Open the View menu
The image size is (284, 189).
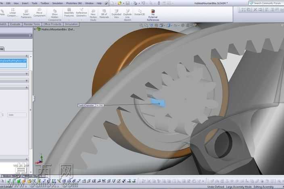(16, 3)
